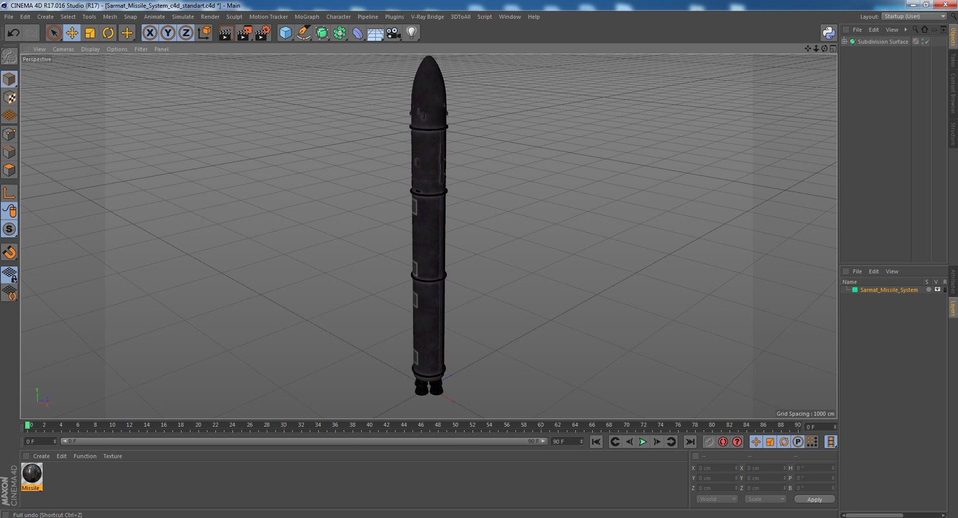Add a camera object
The height and width of the screenshot is (518, 958).
coord(393,33)
